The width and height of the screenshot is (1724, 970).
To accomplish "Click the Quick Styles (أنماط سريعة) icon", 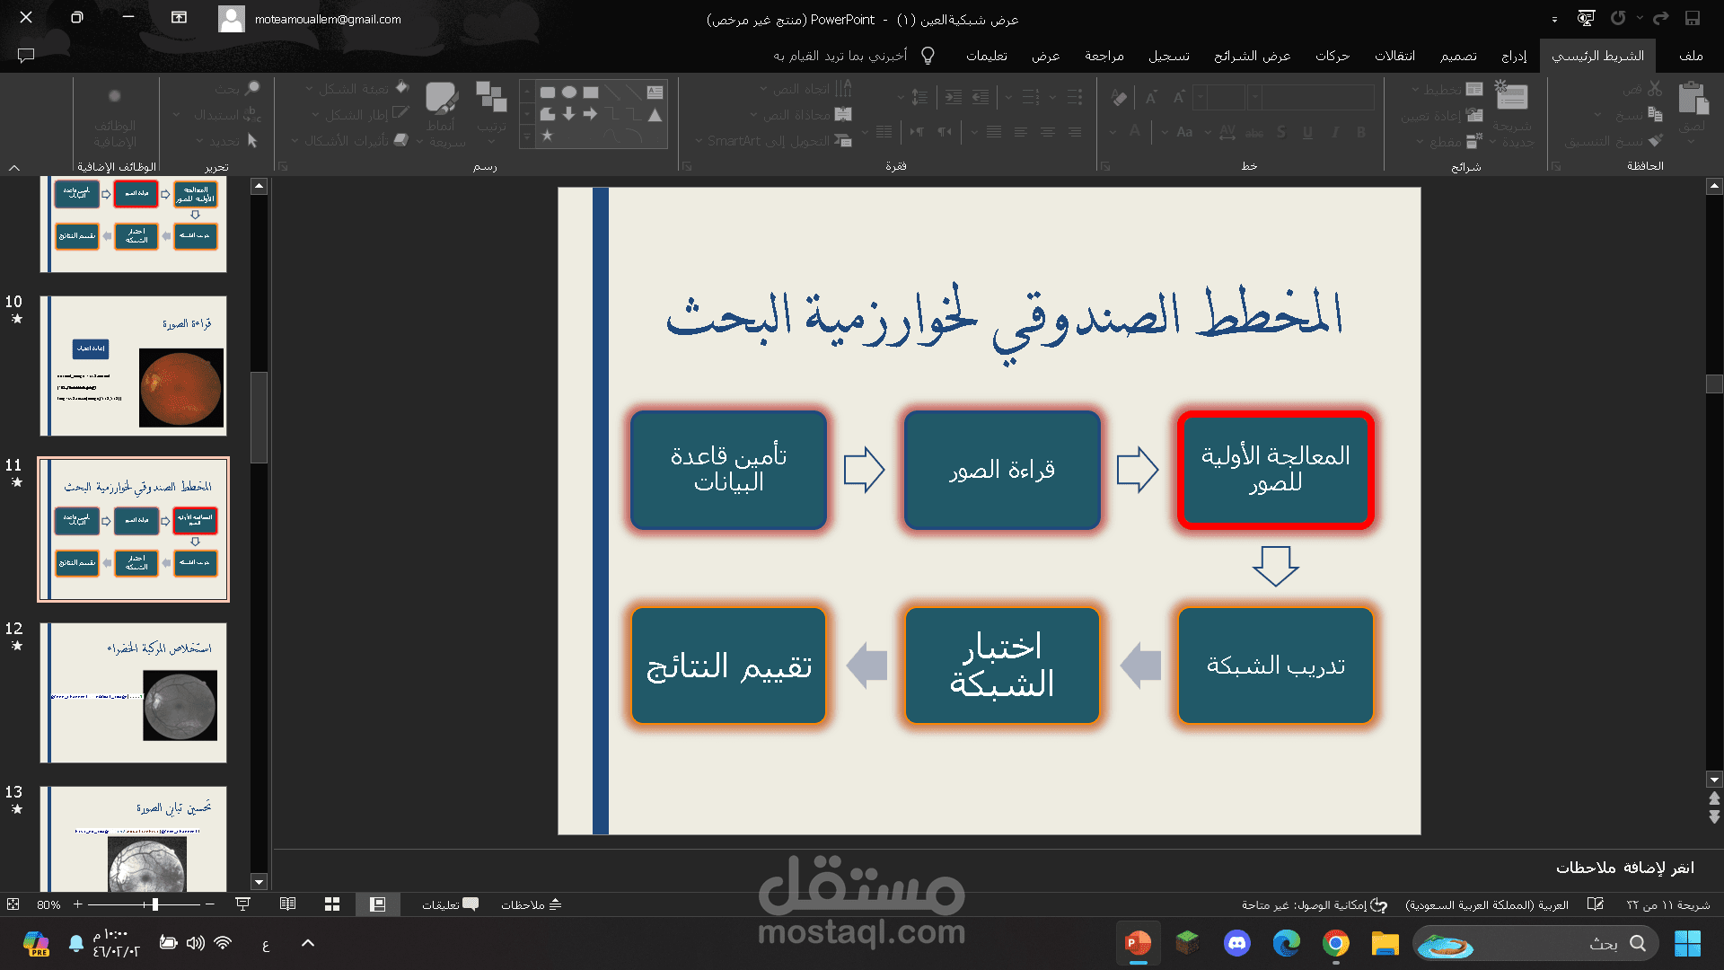I will (x=441, y=98).
